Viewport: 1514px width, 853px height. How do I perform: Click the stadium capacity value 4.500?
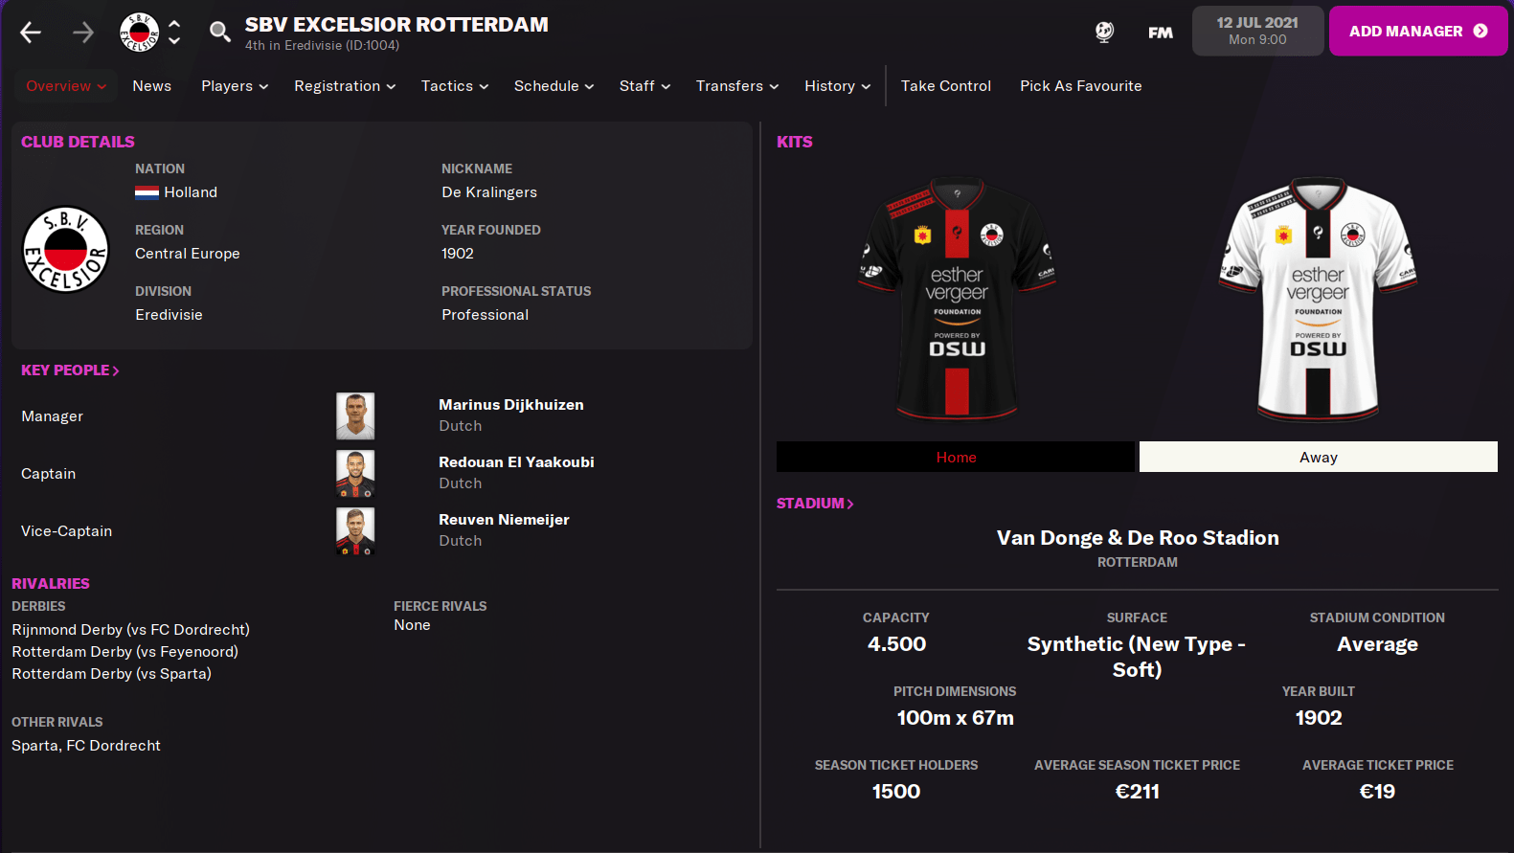point(896,644)
